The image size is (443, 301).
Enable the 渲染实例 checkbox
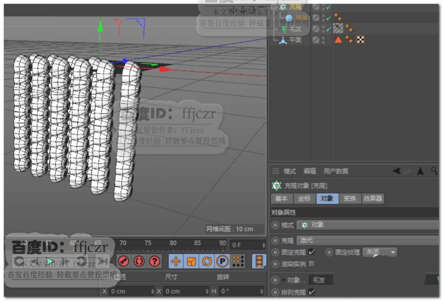312,264
